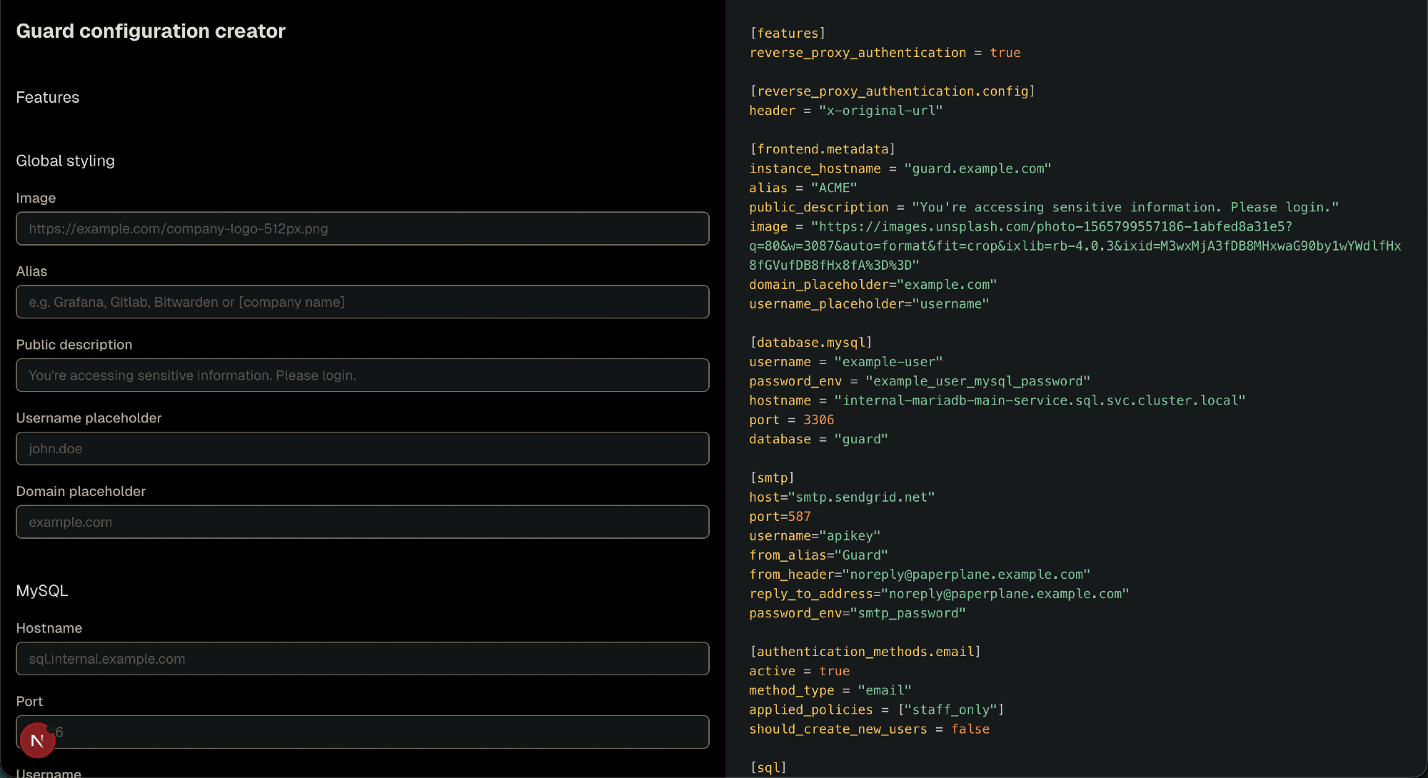Select the Public description text box
The width and height of the screenshot is (1428, 778).
(362, 375)
